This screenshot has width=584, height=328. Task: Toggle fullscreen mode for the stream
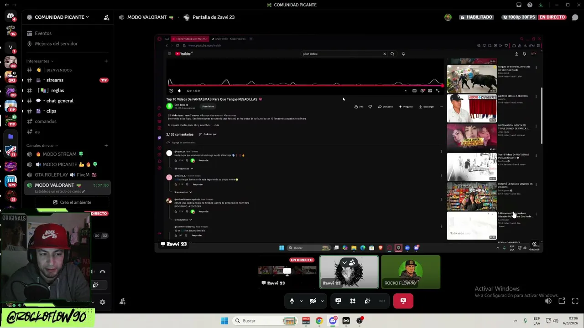575,301
